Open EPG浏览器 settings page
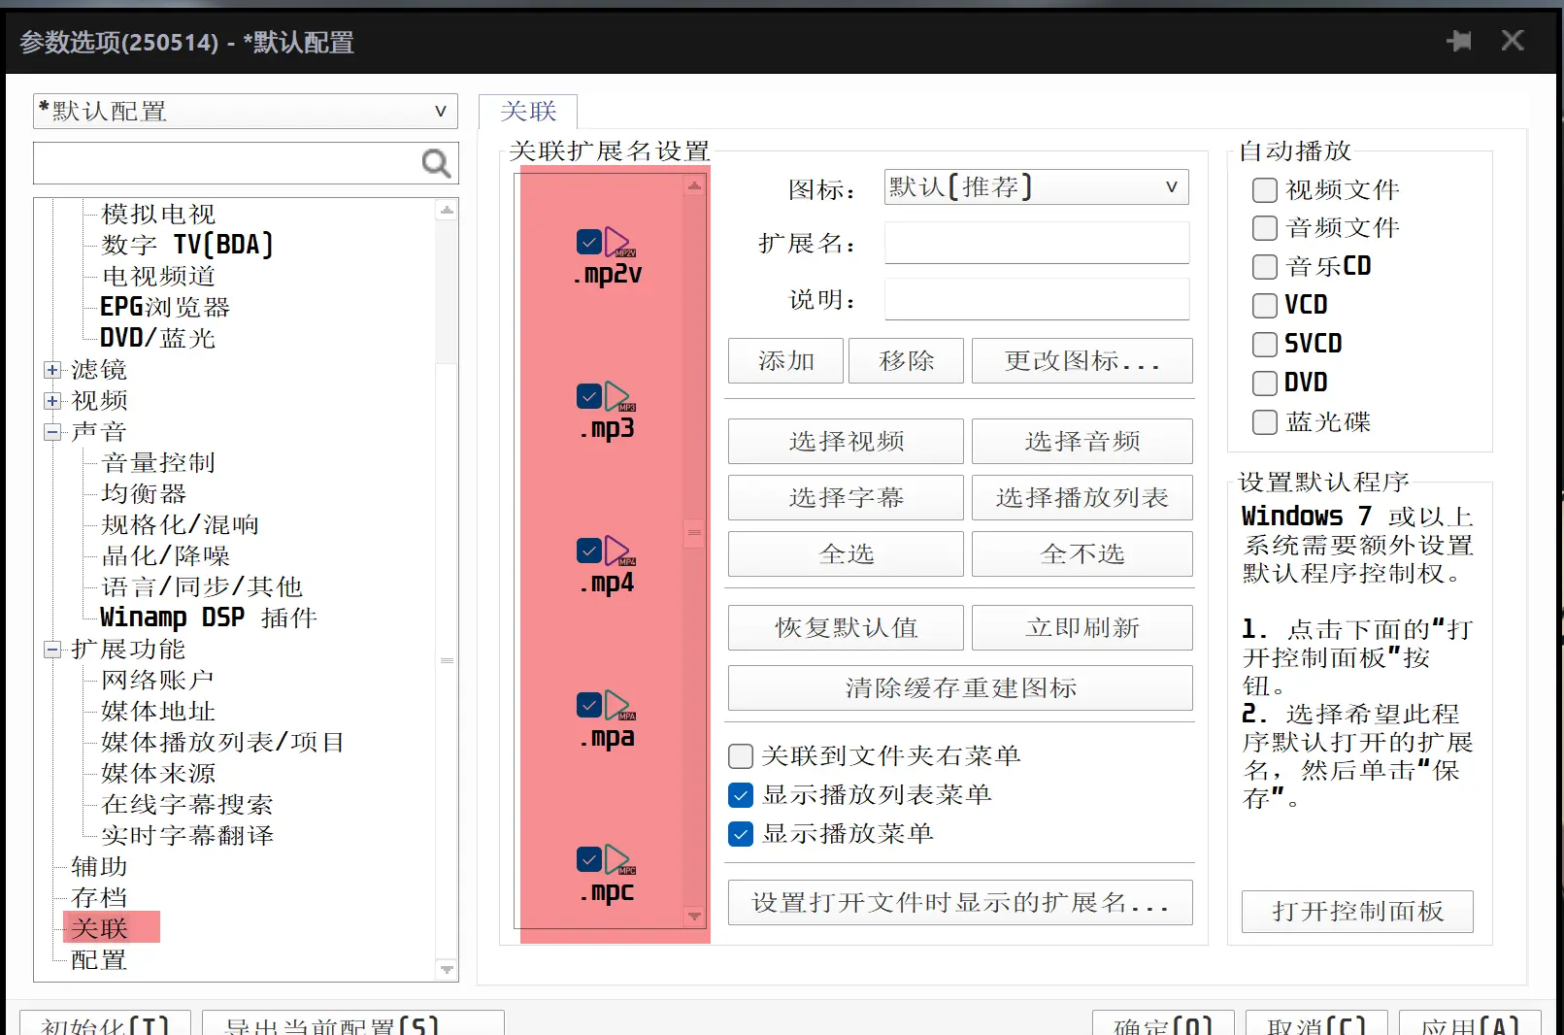Screen dimensions: 1564x1035 165,307
